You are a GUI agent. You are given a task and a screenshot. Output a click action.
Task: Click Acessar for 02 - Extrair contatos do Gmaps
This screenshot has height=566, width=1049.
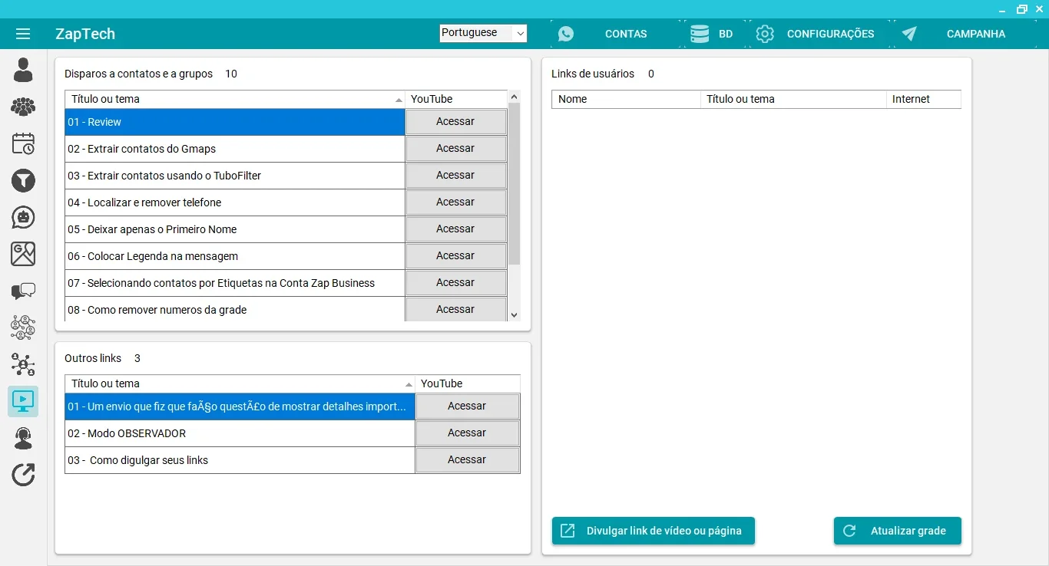455,149
